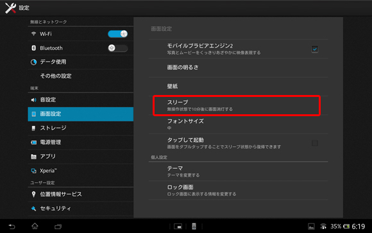372x233 pixels.
Task: Open ストレージ settings
Action: [x=81, y=128]
